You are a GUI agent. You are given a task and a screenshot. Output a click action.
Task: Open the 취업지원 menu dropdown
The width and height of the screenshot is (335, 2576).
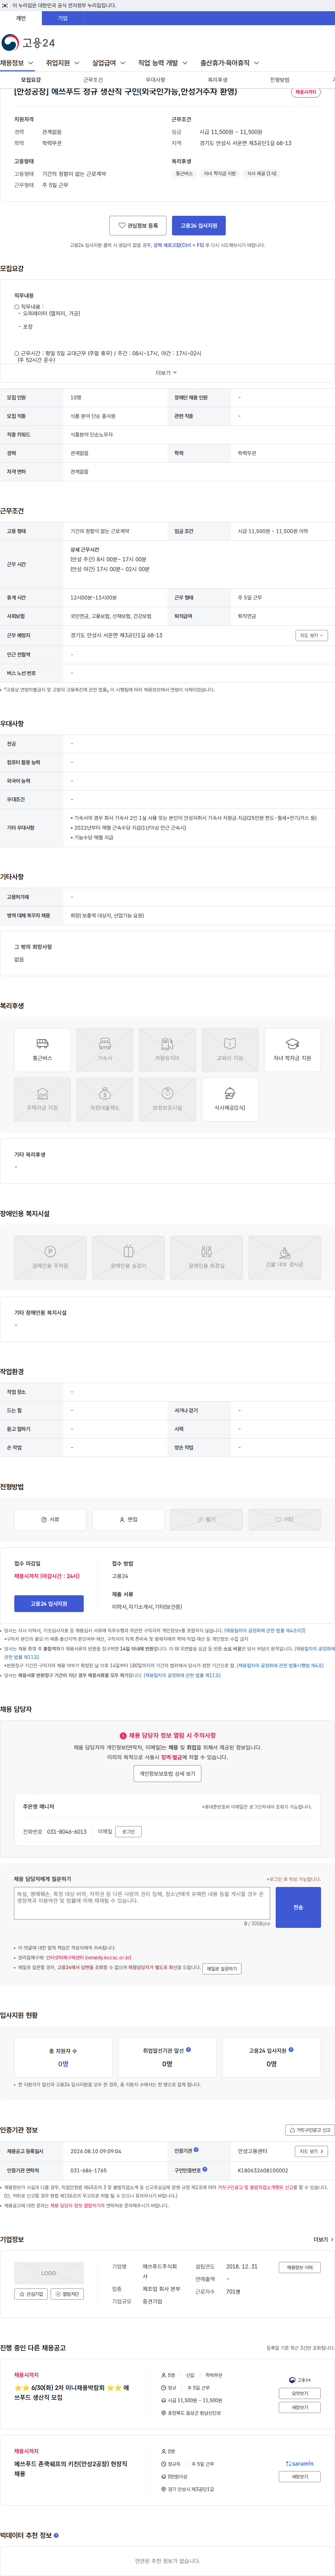tap(63, 63)
